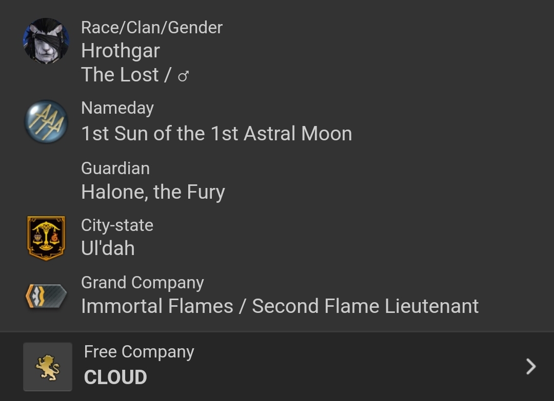This screenshot has width=554, height=401.
Task: Select the City-state heading label
Action: click(117, 225)
